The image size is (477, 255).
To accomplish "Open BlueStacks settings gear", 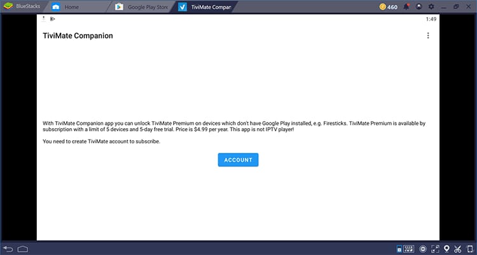I will pos(431,7).
